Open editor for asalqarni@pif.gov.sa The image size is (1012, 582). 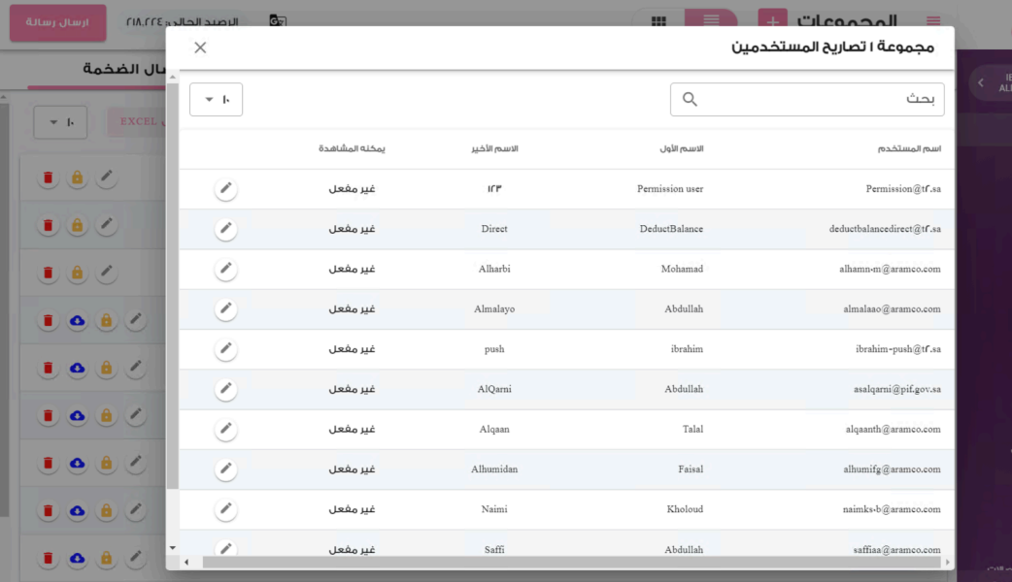[x=226, y=389]
